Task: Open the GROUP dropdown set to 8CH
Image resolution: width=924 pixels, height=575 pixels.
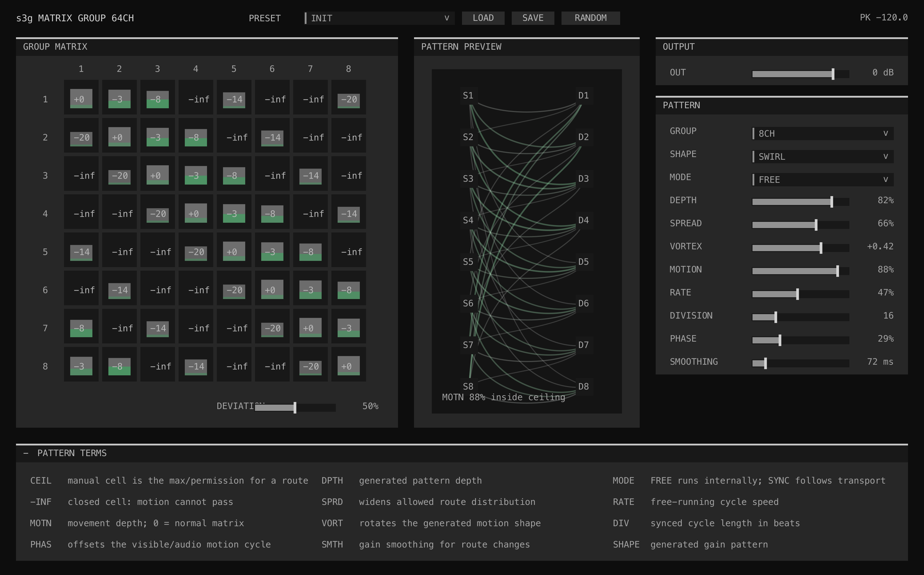Action: click(x=823, y=133)
